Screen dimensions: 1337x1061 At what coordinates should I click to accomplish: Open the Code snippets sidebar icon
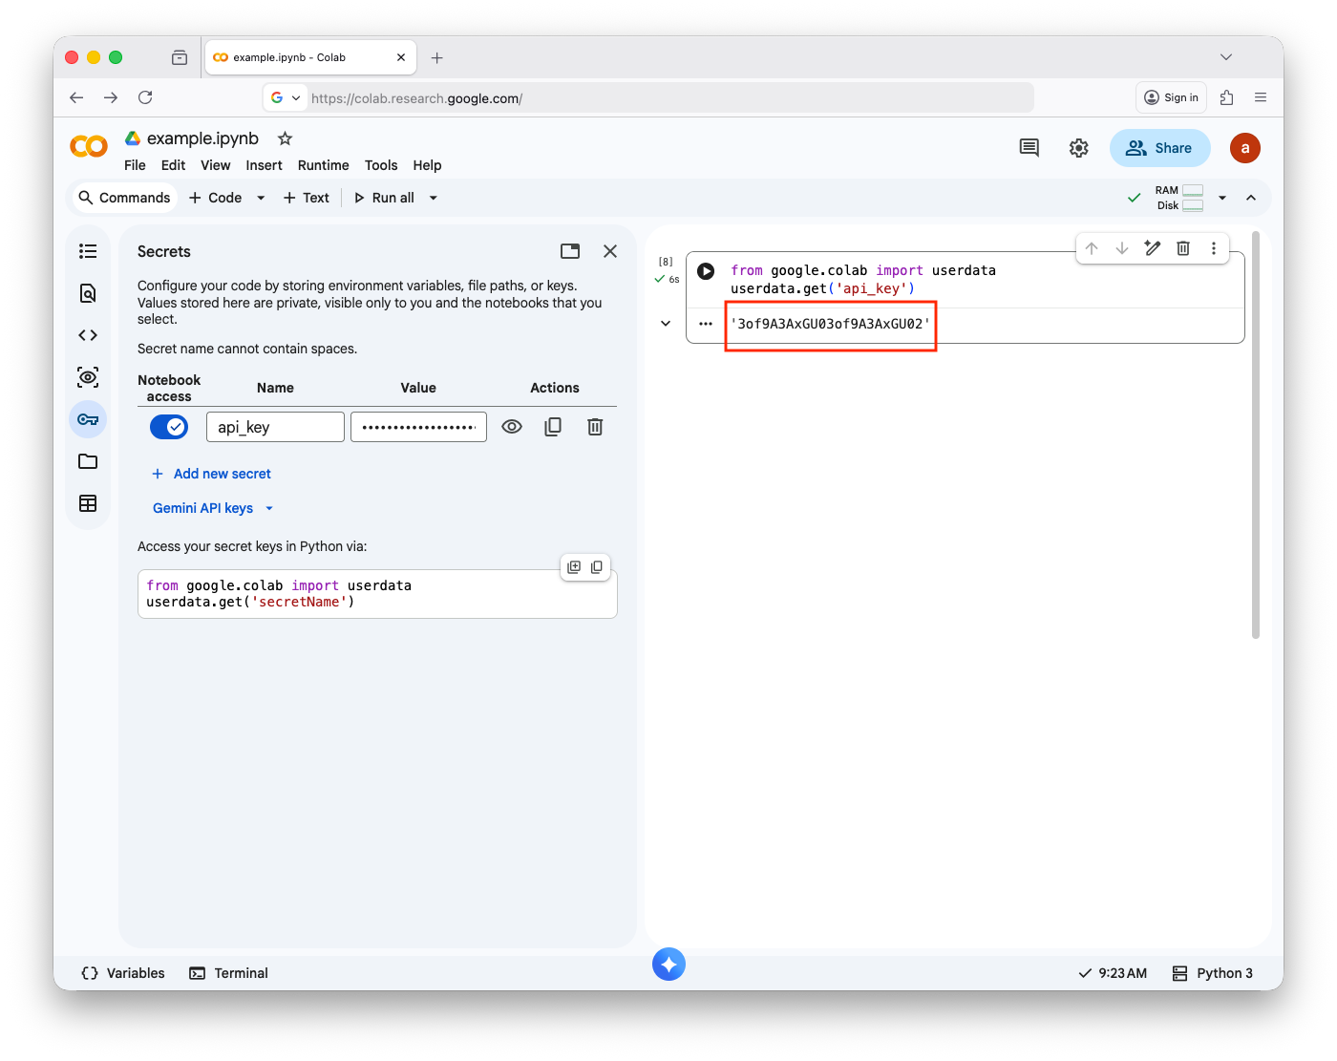pos(88,335)
